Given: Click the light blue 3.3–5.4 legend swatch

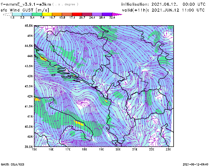Looking at the screenshot, I should 27,14.
